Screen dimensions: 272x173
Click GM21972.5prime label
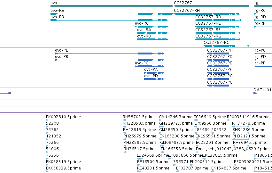tap(176, 123)
